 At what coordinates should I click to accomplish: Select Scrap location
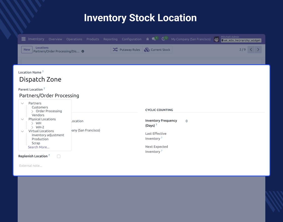click(x=36, y=143)
